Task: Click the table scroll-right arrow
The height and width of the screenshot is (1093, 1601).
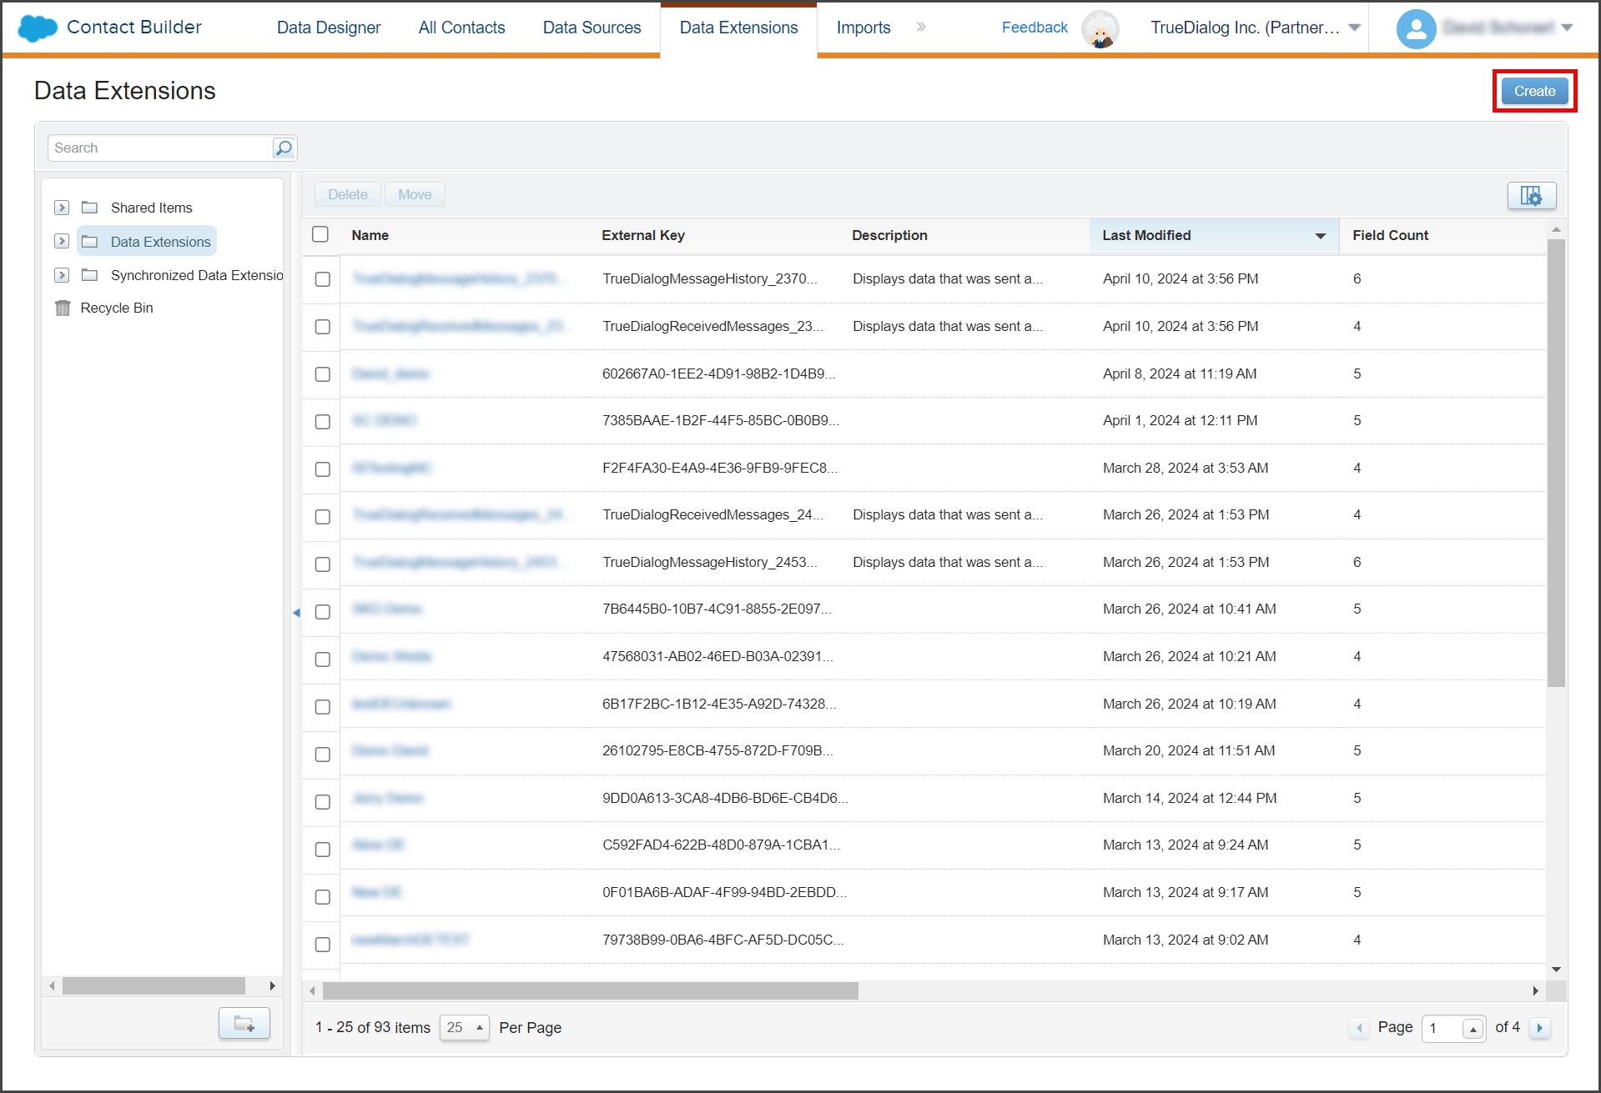Action: pyautogui.click(x=1535, y=990)
